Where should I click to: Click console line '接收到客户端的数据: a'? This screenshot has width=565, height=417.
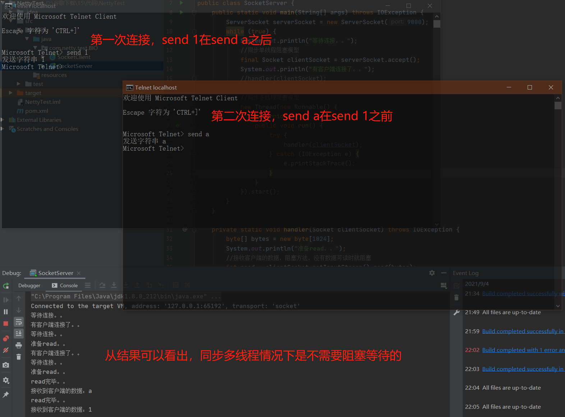tap(61, 391)
